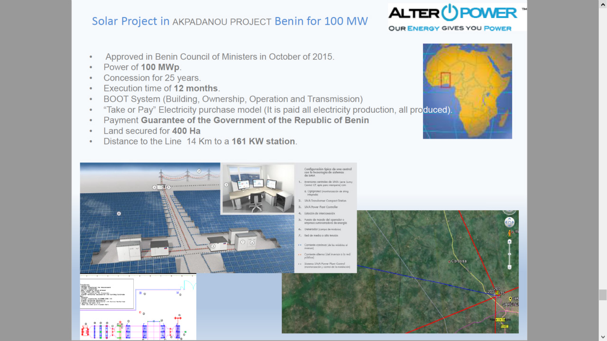Click the electrical schematic diagram image
Viewport: 607px width, 341px height.
138,307
